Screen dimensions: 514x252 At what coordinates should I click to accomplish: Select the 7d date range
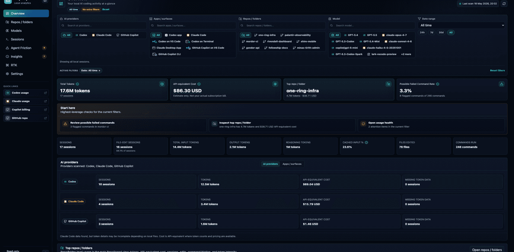pos(432,33)
